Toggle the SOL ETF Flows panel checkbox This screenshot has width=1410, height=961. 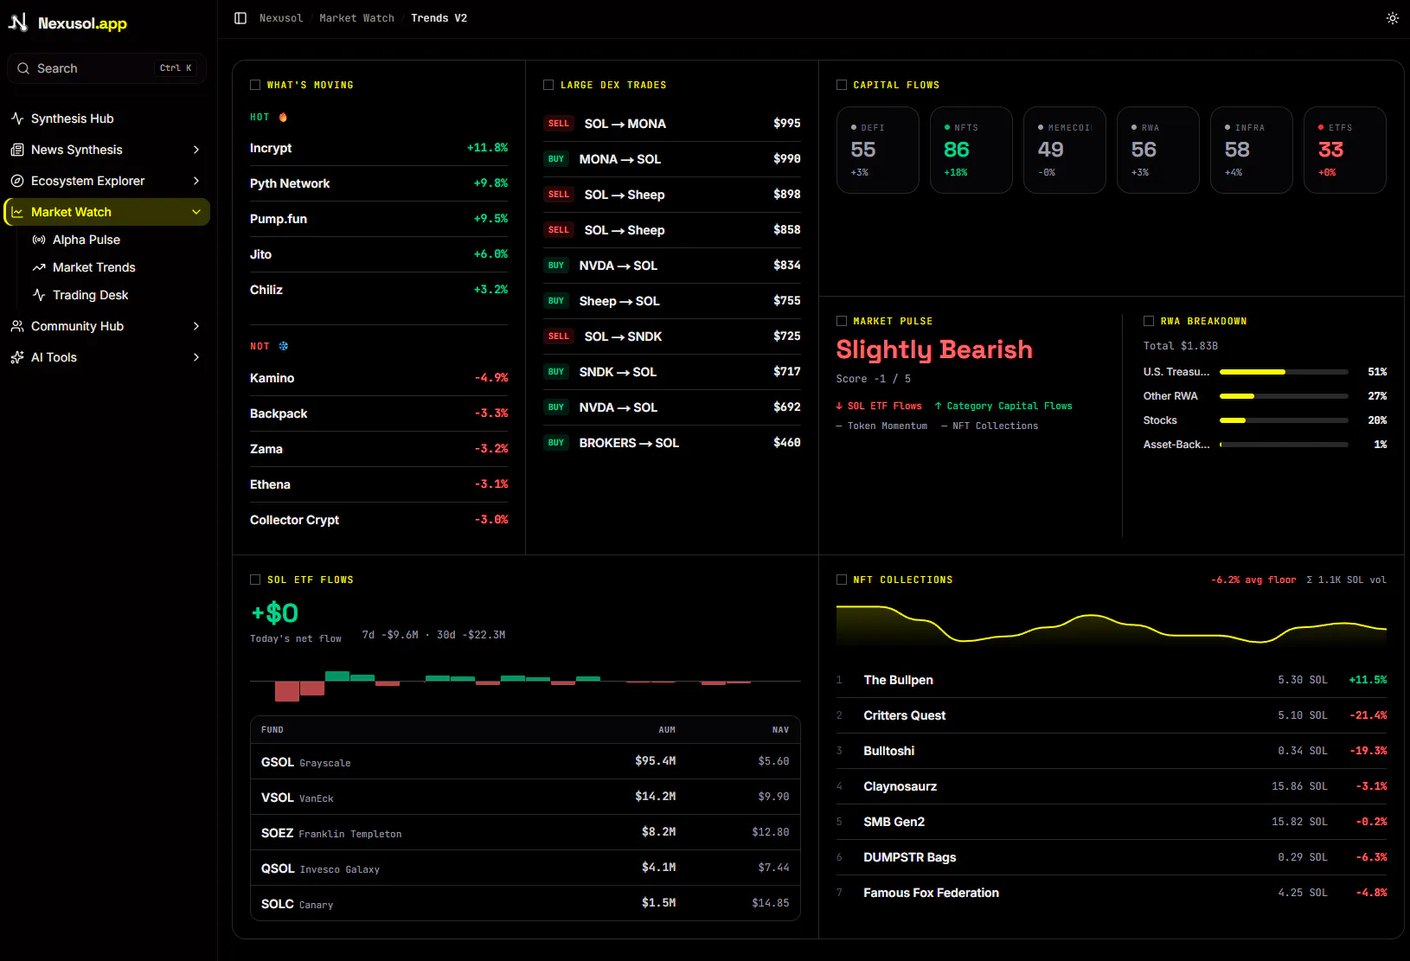(255, 580)
